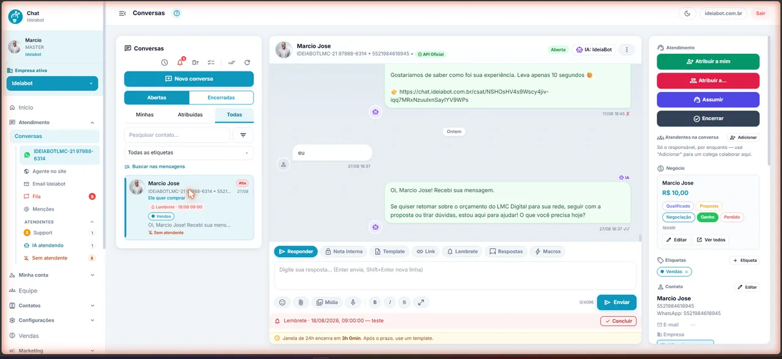Focus the Pesquisar contato search field
Image resolution: width=782 pixels, height=359 pixels.
pos(177,135)
